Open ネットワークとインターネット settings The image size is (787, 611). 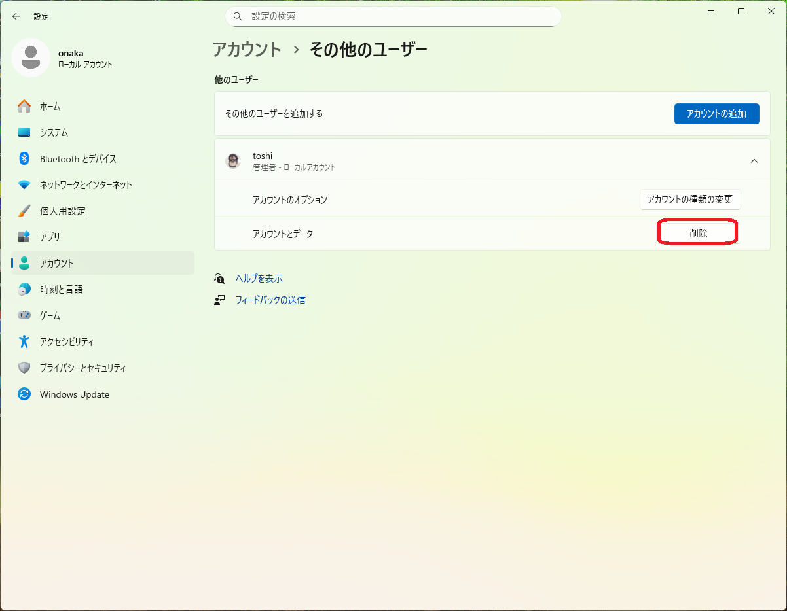[x=103, y=184]
